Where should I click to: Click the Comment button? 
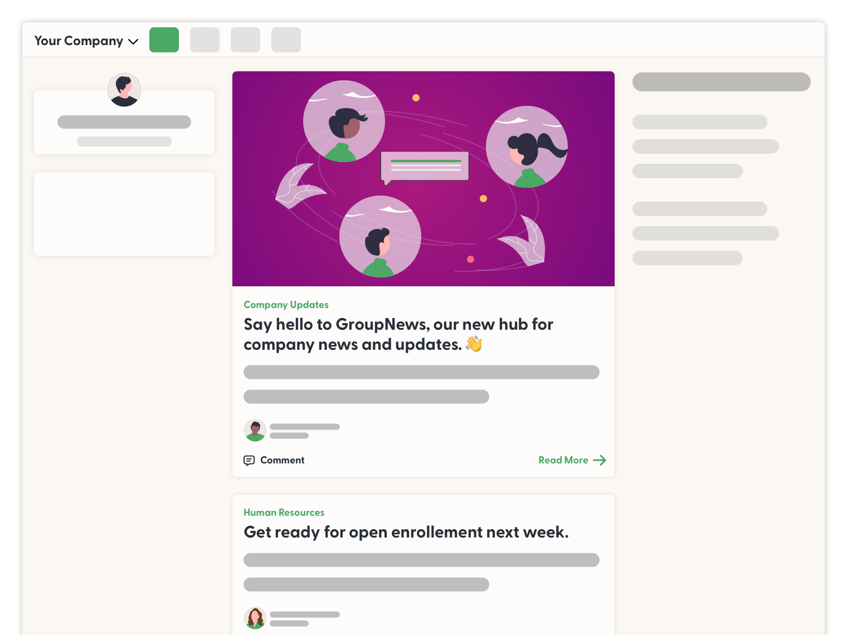coord(274,460)
